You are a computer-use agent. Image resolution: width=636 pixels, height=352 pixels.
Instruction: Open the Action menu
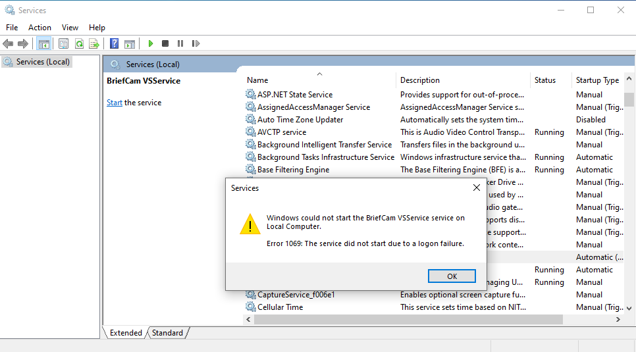pyautogui.click(x=40, y=28)
